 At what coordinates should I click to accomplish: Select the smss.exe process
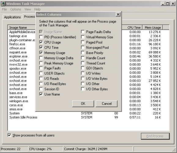pyautogui.click(x=16, y=109)
